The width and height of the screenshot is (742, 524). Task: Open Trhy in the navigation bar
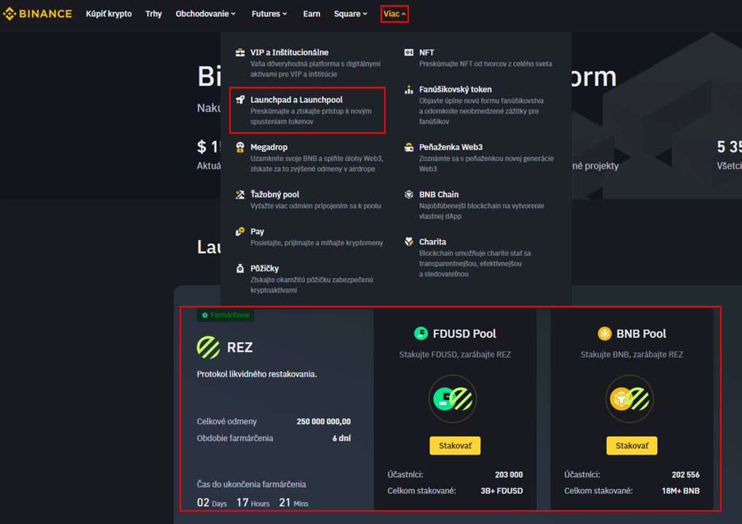click(154, 14)
